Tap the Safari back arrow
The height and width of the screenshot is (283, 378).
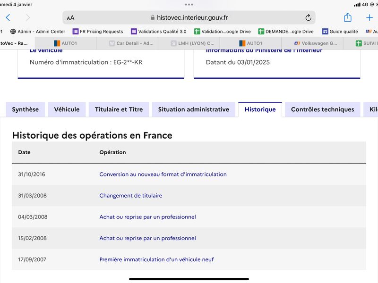pos(8,17)
